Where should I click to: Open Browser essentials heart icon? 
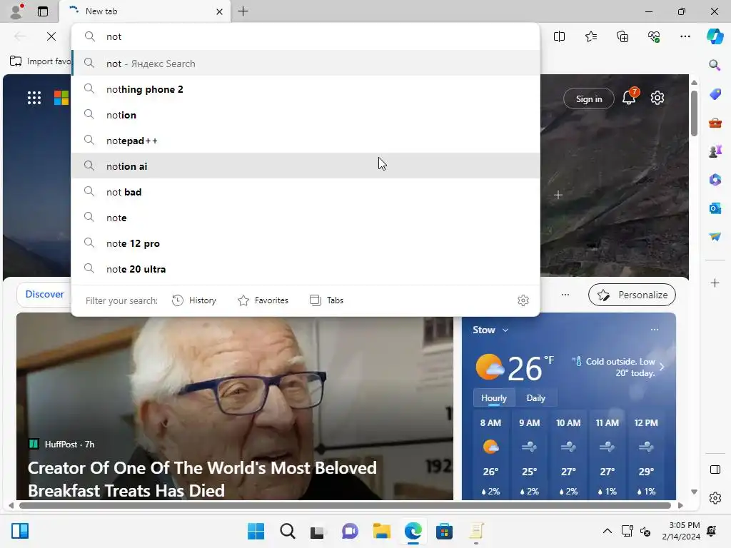point(654,36)
